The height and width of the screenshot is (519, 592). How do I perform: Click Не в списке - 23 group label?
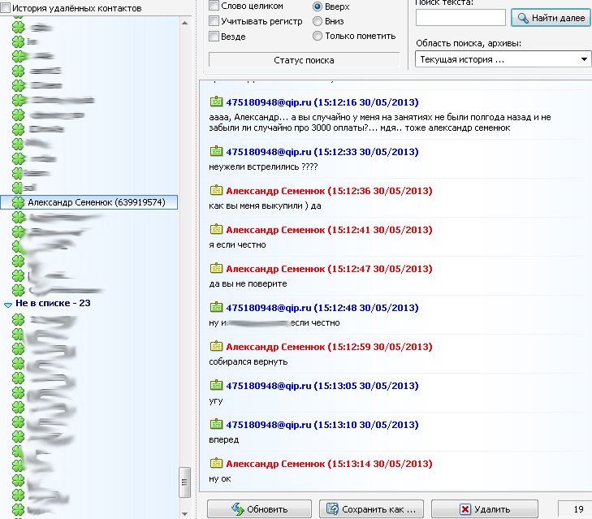(x=53, y=303)
